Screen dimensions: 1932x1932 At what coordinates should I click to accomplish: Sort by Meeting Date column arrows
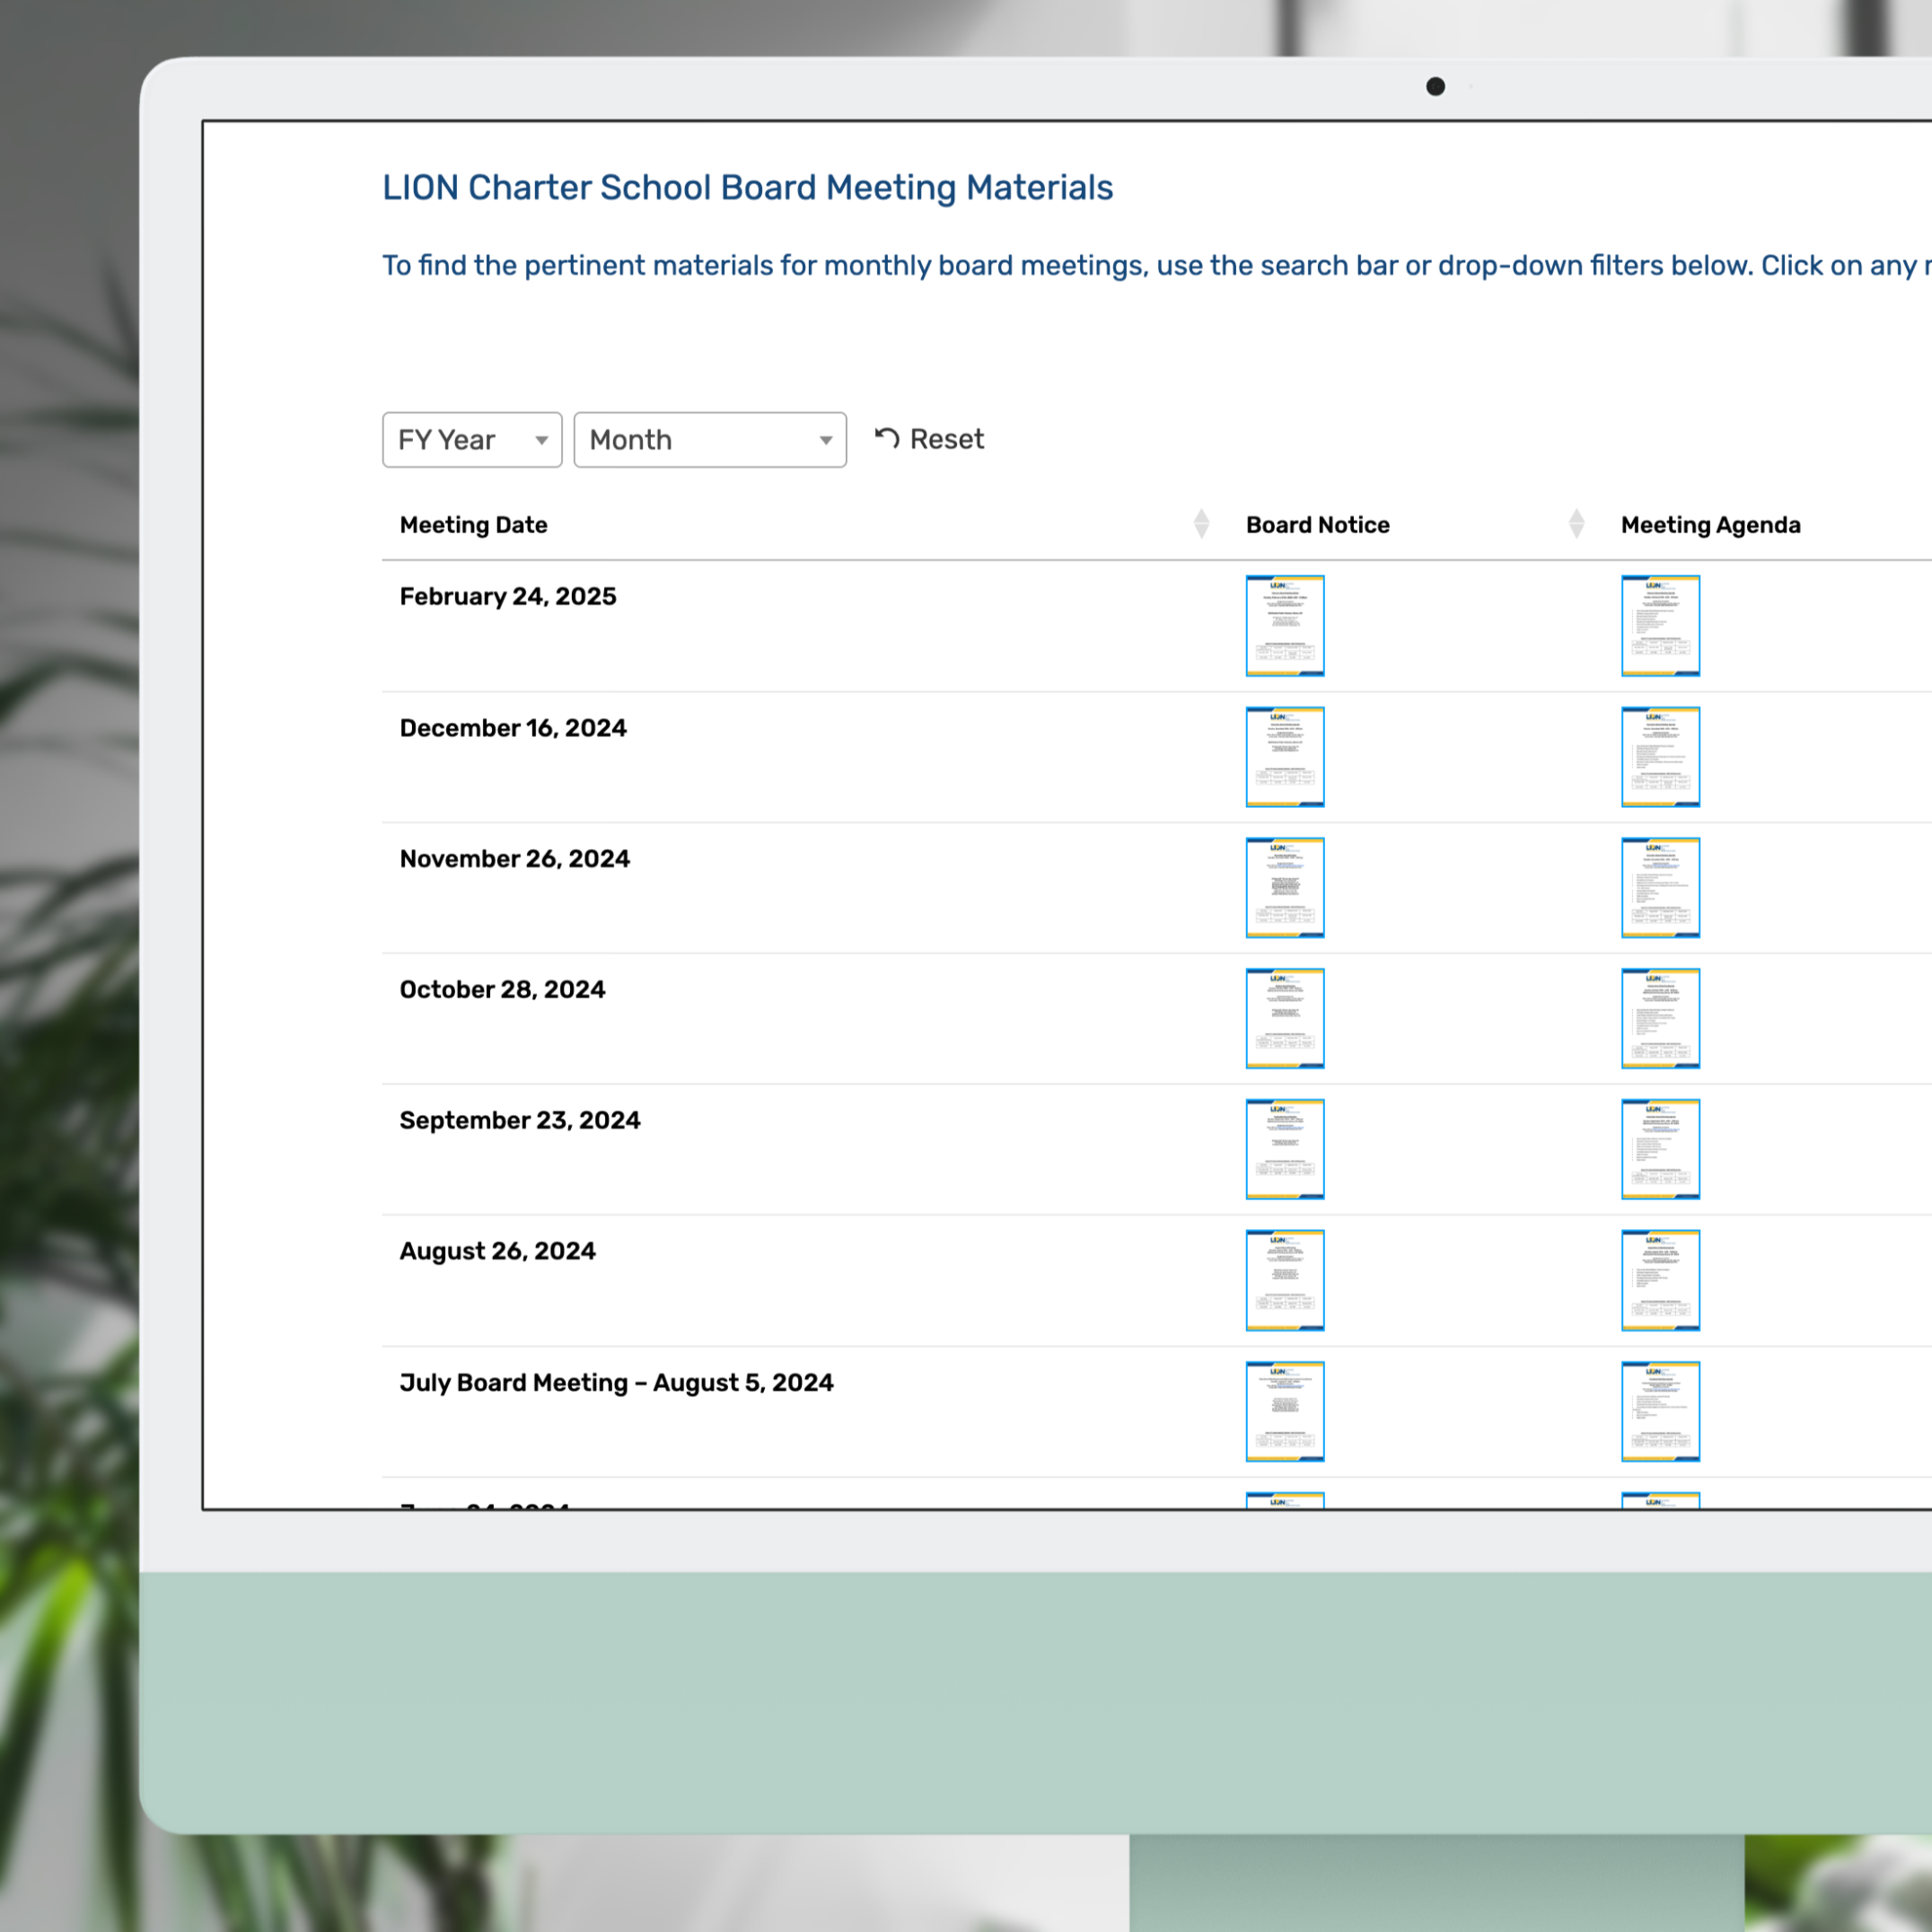[x=1201, y=523]
